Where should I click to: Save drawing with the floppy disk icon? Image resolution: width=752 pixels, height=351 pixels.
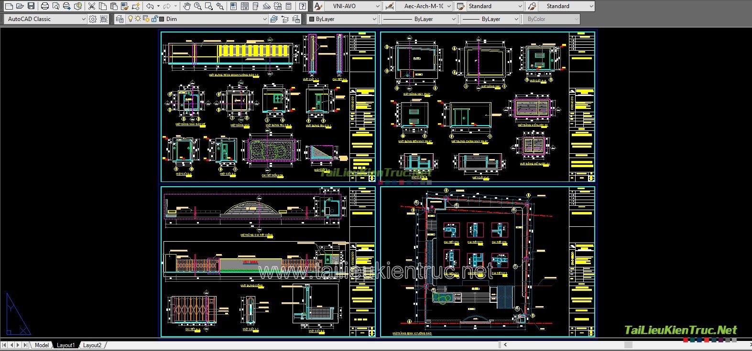pos(31,6)
